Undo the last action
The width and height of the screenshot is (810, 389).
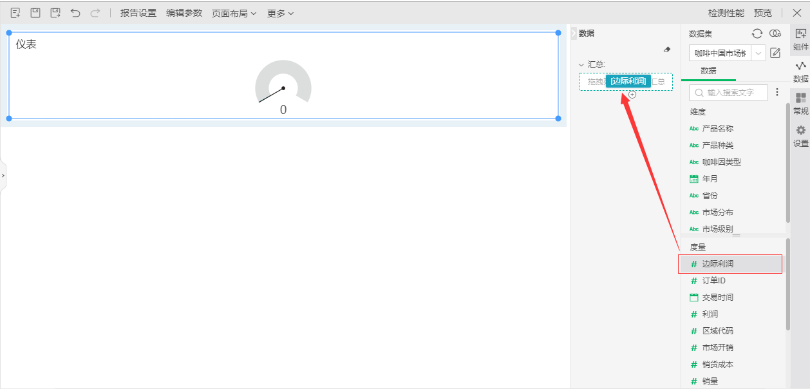click(x=75, y=13)
